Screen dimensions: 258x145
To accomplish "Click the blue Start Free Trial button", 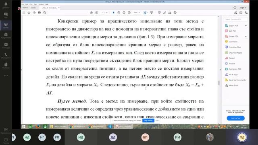I will pyautogui.click(x=235, y=118).
